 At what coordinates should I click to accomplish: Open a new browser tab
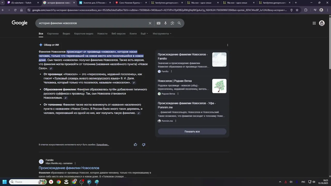(296, 3)
